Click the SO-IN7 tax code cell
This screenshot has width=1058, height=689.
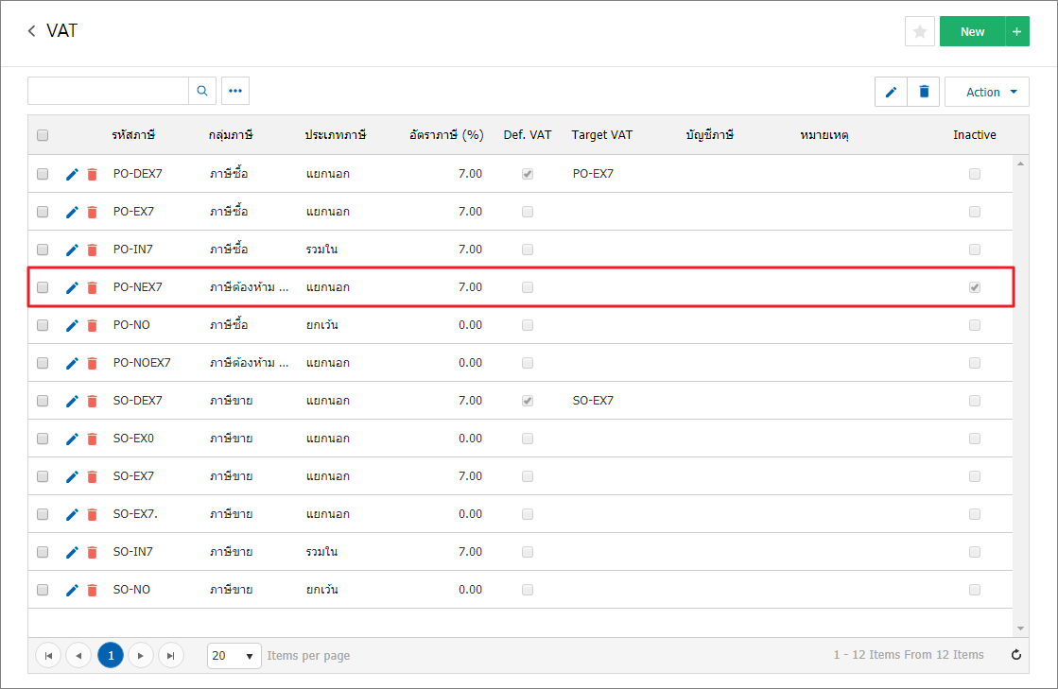click(133, 551)
